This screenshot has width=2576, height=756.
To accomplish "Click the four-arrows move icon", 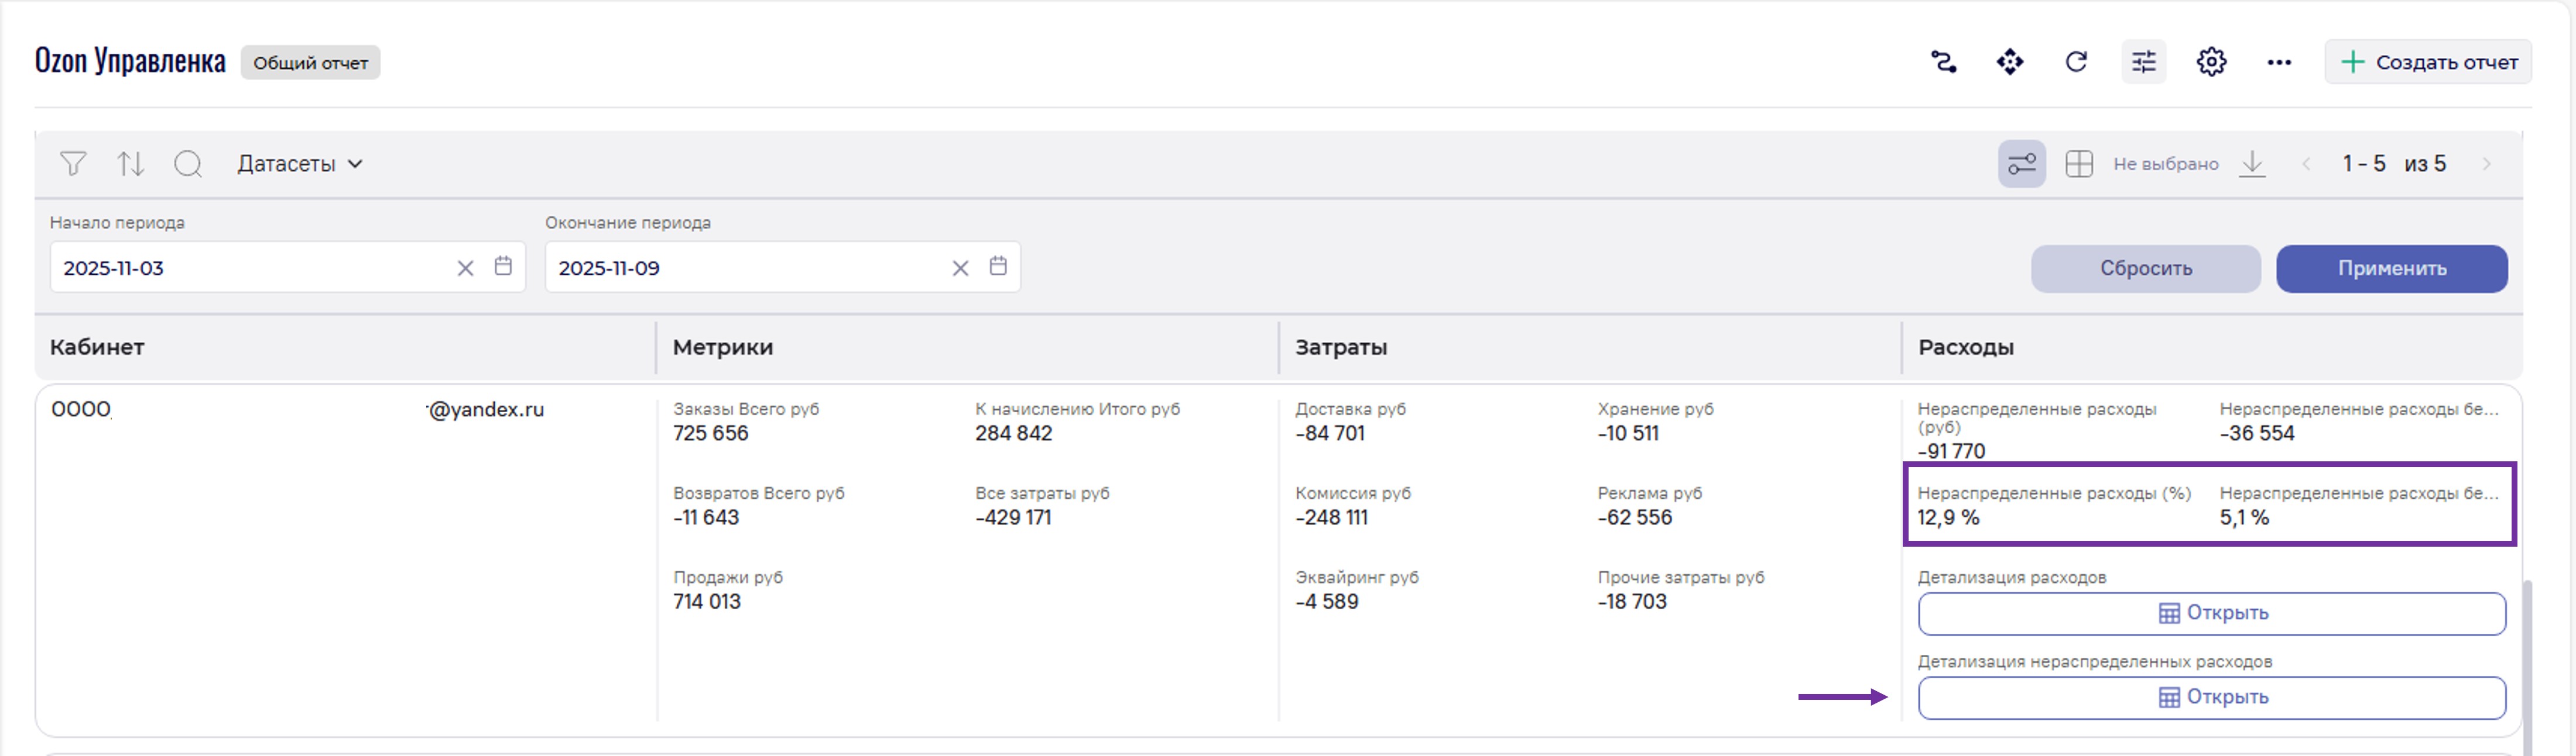I will point(2010,63).
